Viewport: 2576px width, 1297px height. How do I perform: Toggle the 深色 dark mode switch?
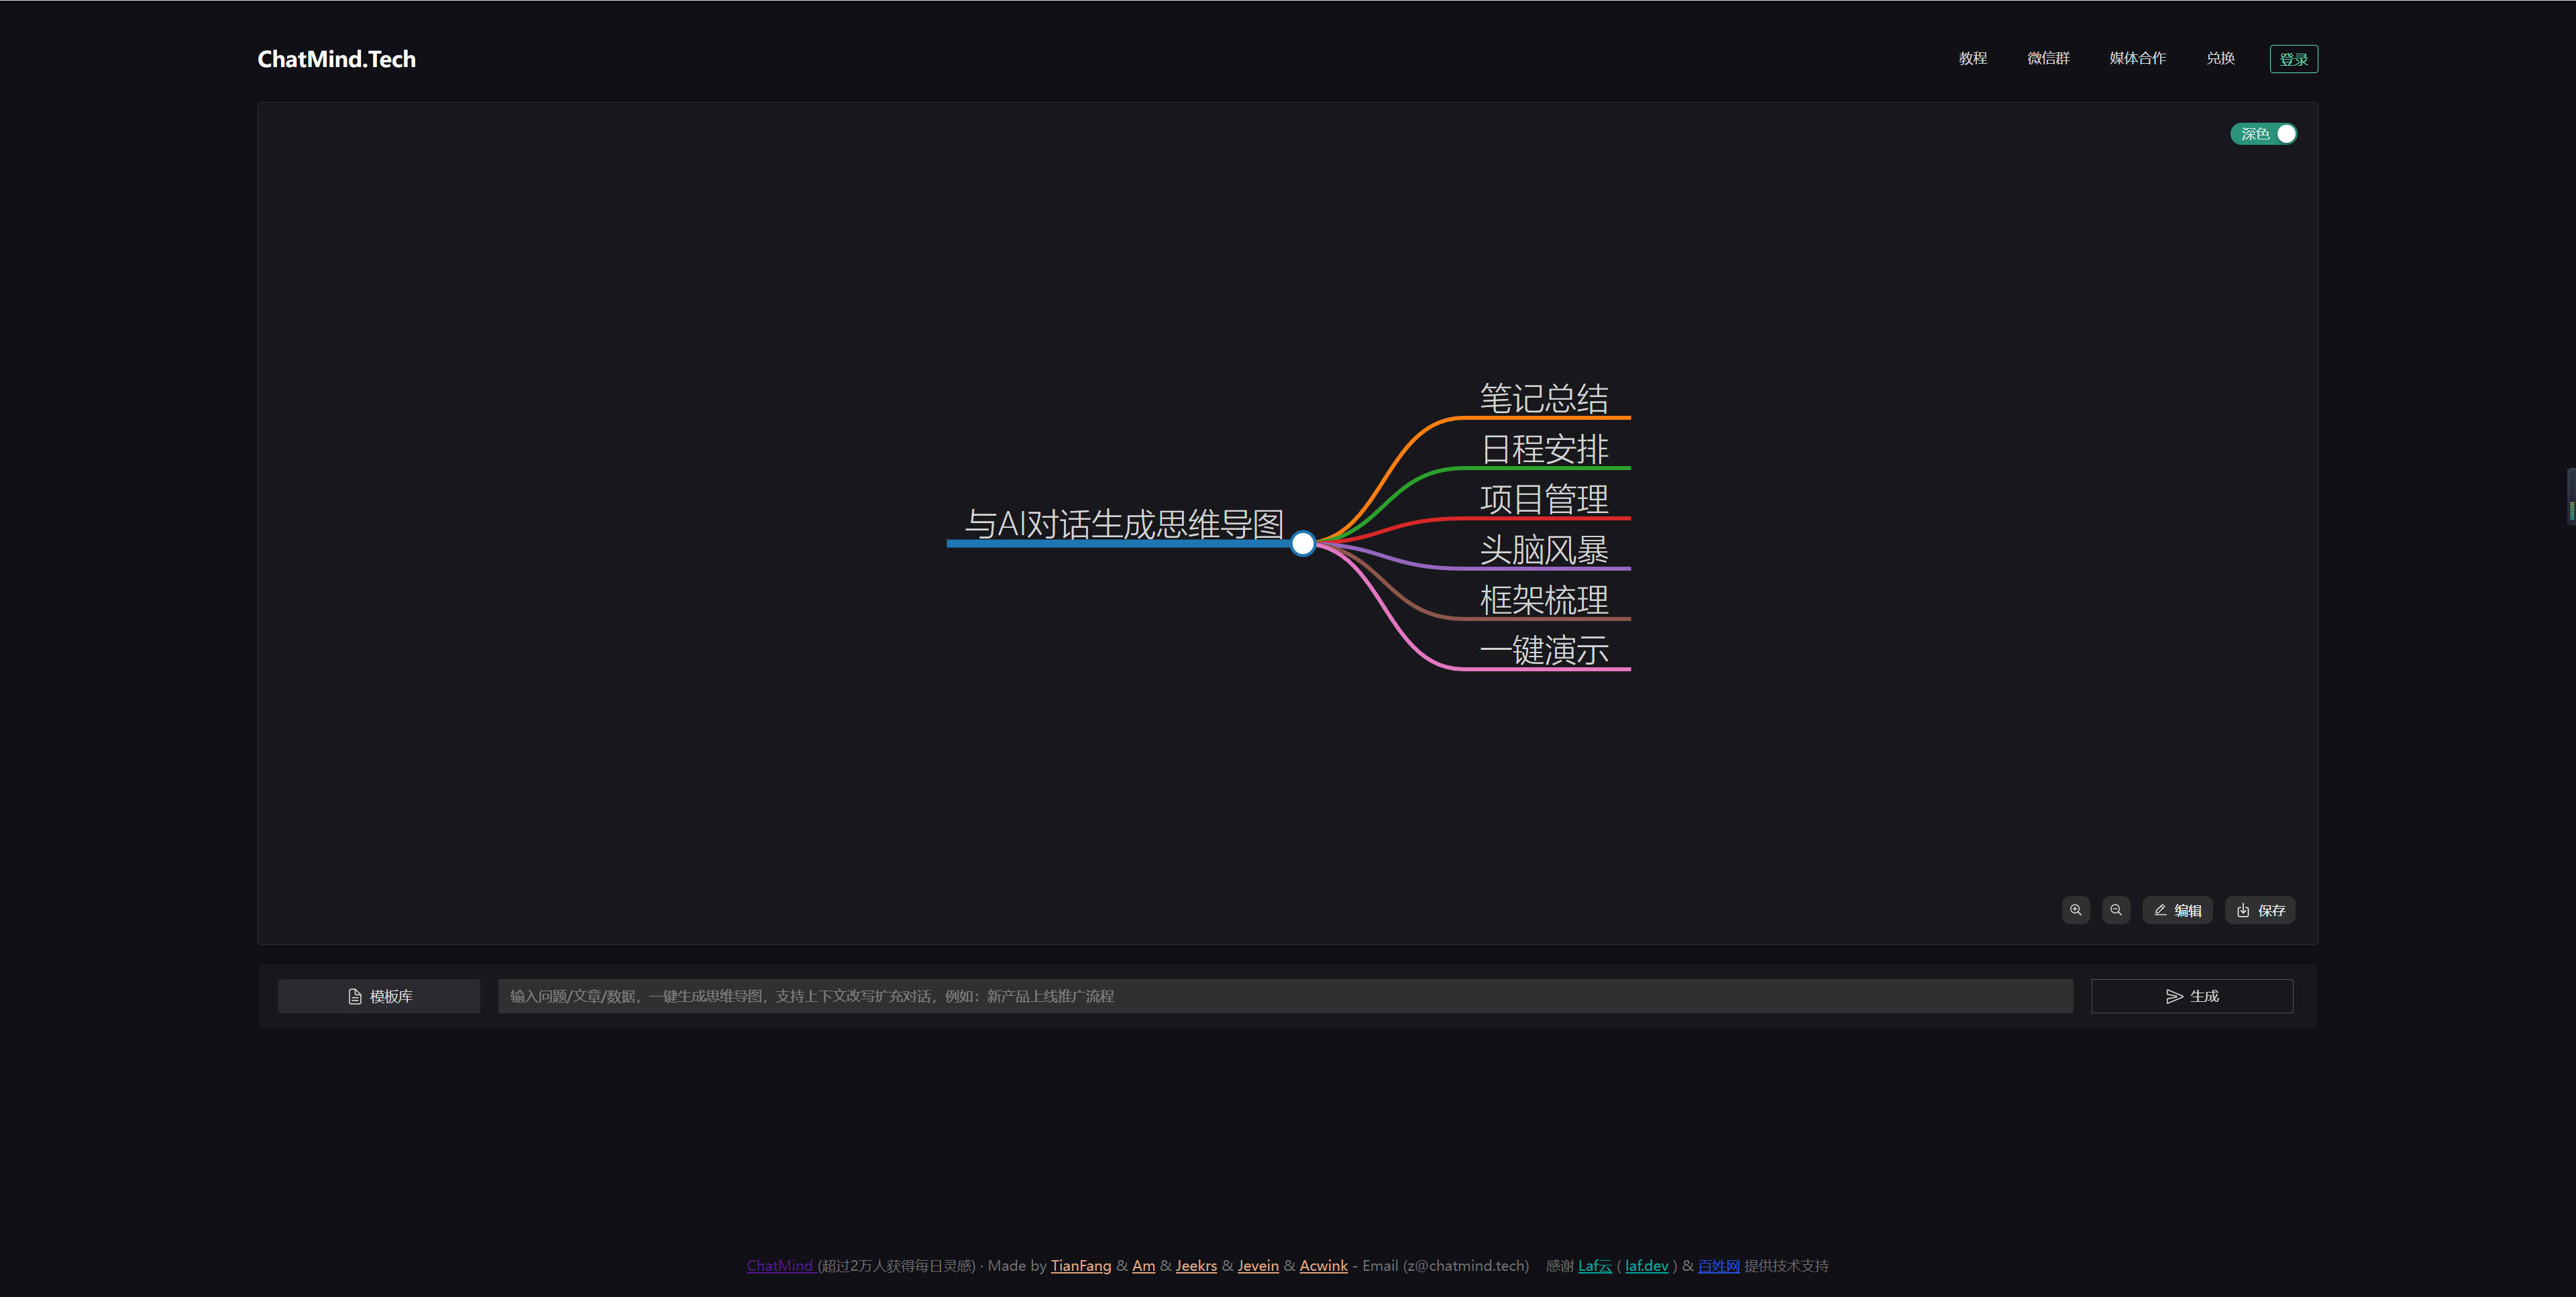click(x=2264, y=134)
